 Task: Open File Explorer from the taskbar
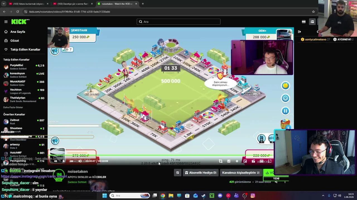171,196
